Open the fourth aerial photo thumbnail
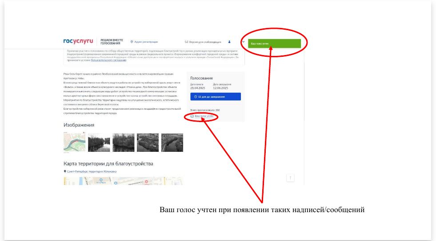Screen dimensions: 436x241 [x=148, y=142]
